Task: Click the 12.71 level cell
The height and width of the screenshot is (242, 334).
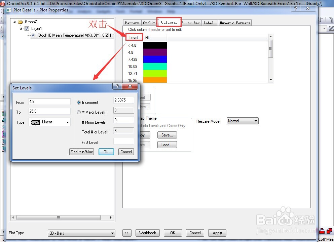Action: [133, 73]
